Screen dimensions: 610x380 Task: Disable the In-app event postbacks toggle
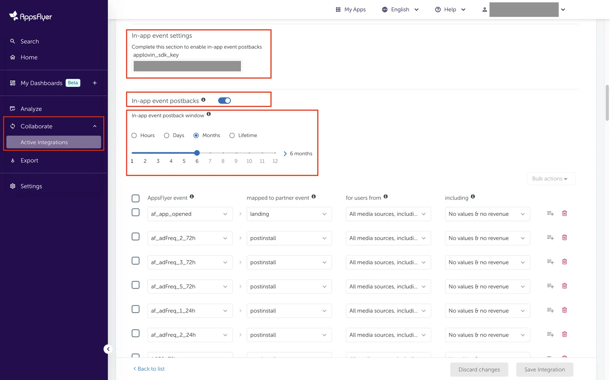224,100
